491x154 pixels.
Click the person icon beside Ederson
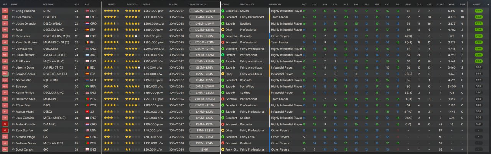13,87
